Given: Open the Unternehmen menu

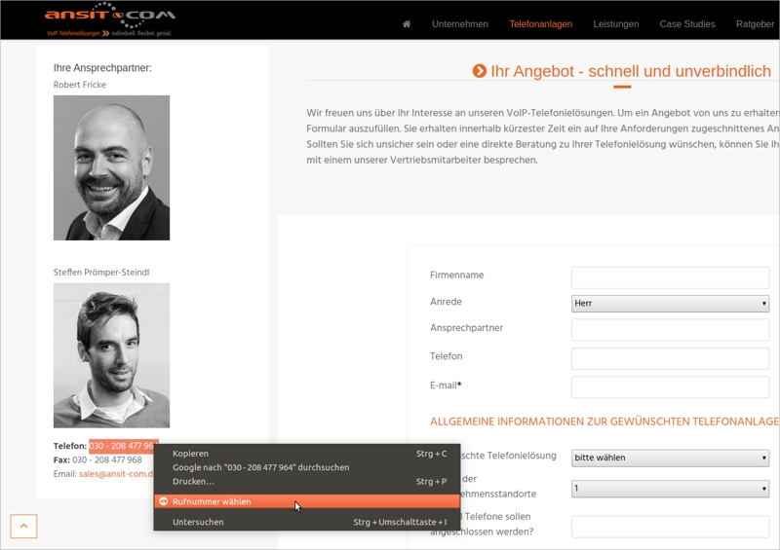Looking at the screenshot, I should coord(459,23).
